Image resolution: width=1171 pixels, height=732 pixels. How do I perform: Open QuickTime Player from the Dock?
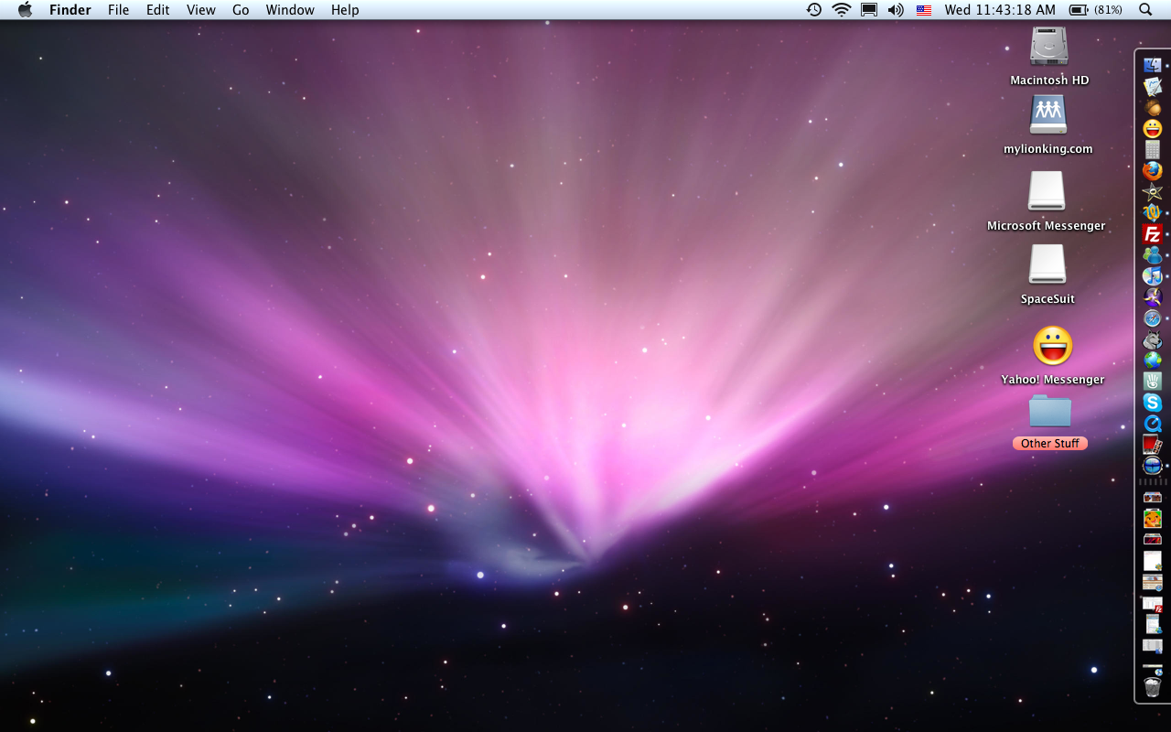(1152, 424)
